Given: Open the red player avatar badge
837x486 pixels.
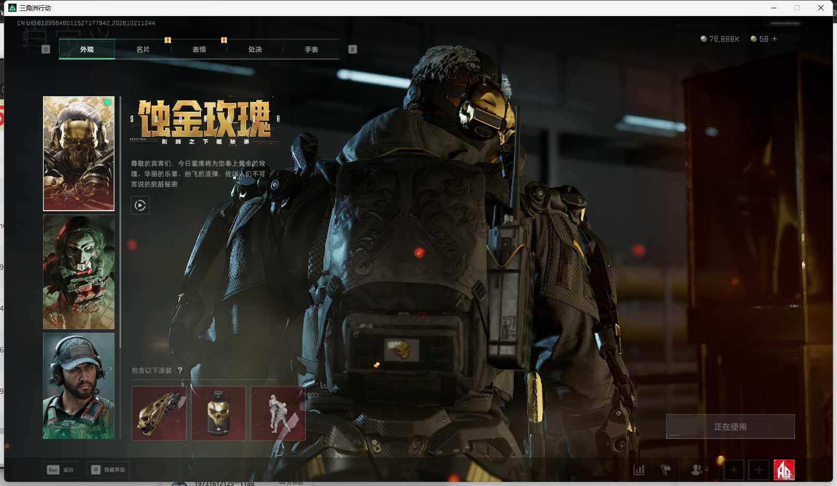Looking at the screenshot, I should (x=784, y=470).
